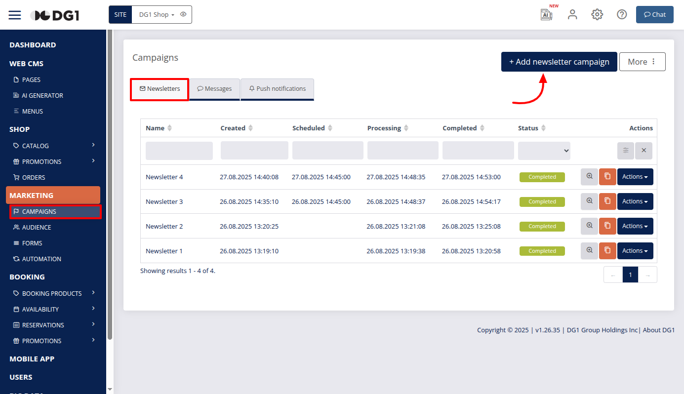
Task: Click the Name filter input field
Action: click(x=179, y=151)
